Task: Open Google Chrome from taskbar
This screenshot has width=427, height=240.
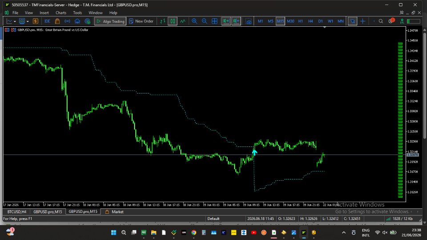Action: coord(193,232)
